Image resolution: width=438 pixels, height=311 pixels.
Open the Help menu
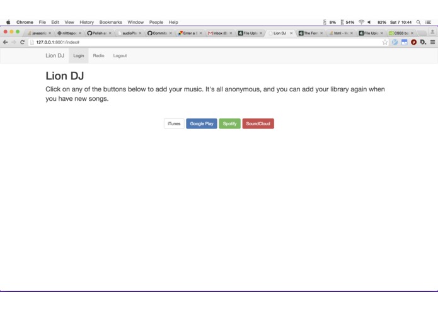(173, 22)
